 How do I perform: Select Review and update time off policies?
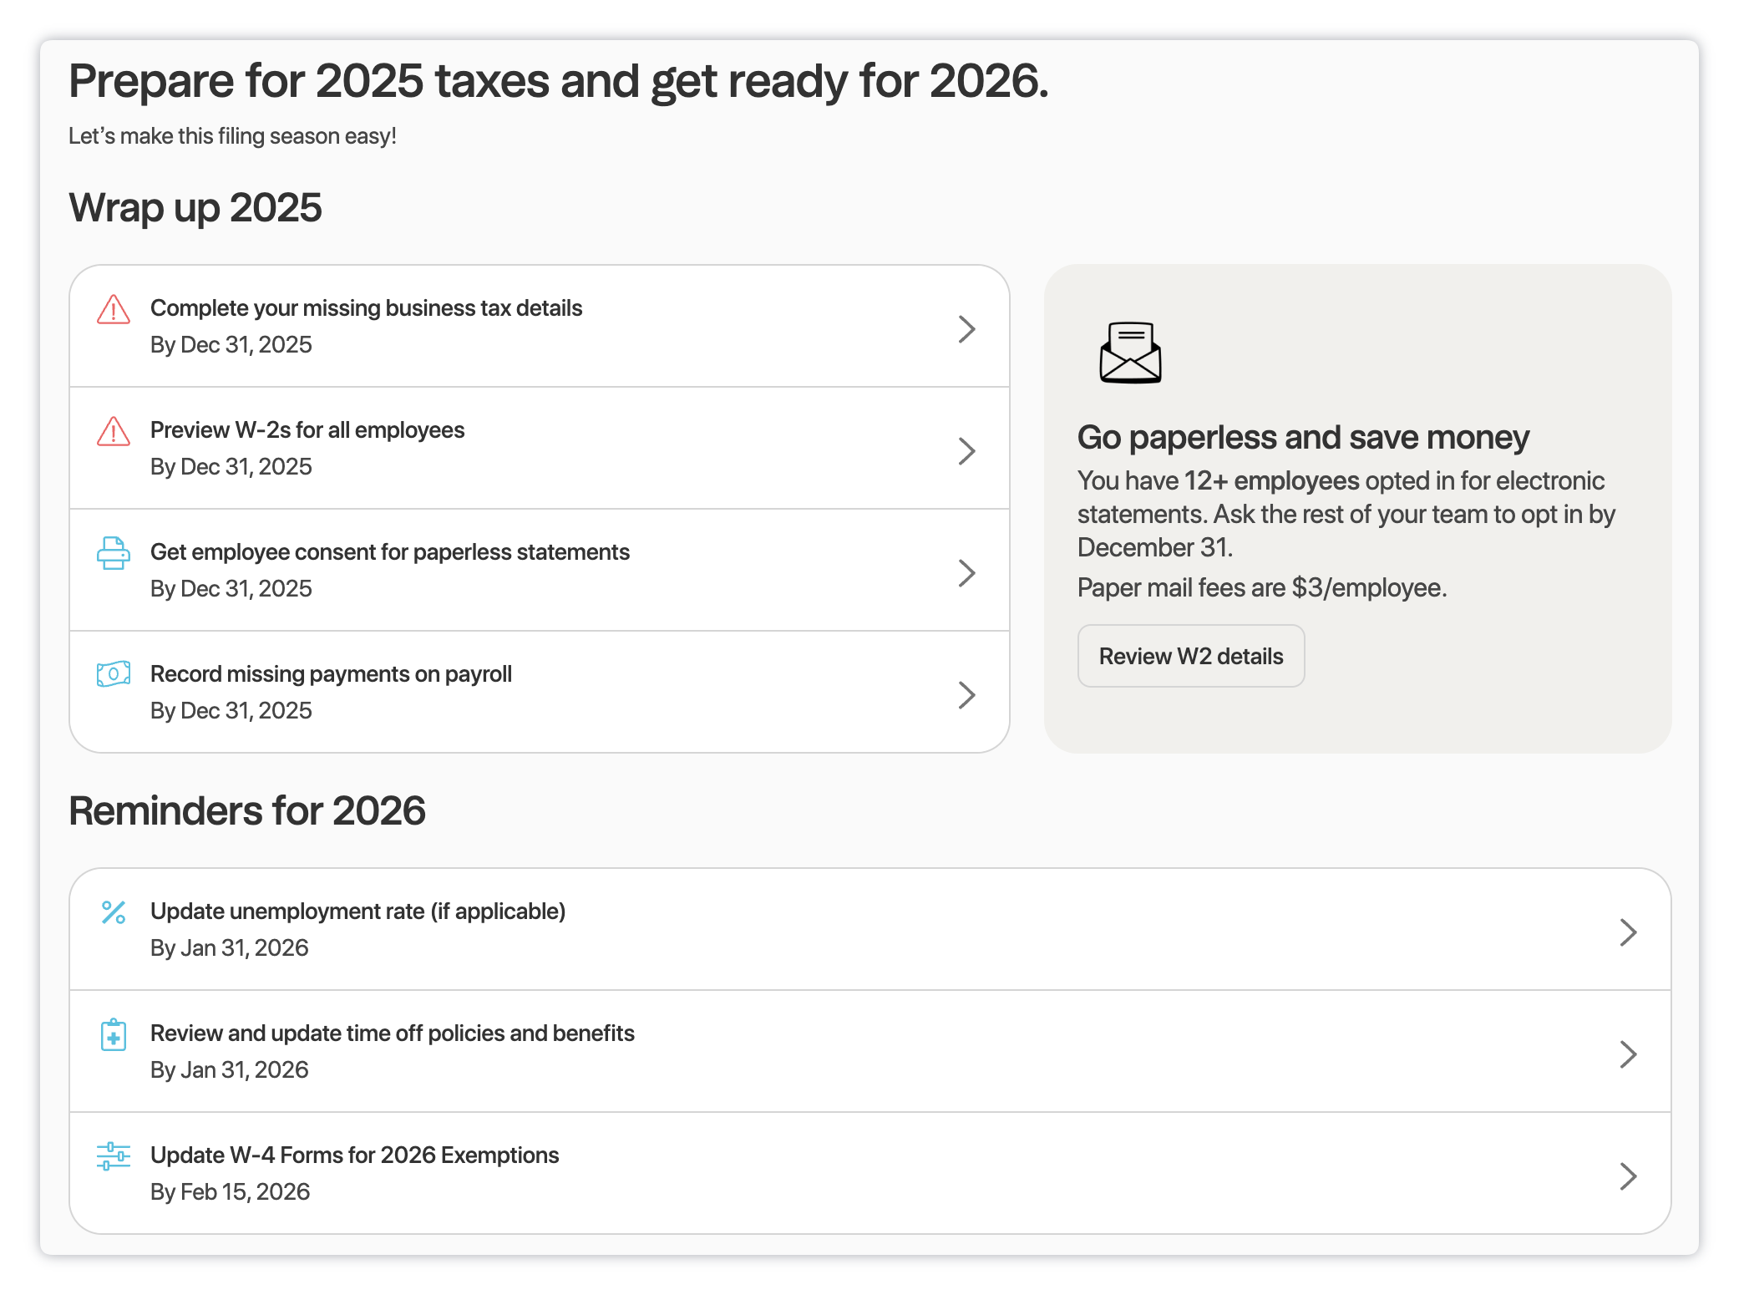click(392, 1033)
